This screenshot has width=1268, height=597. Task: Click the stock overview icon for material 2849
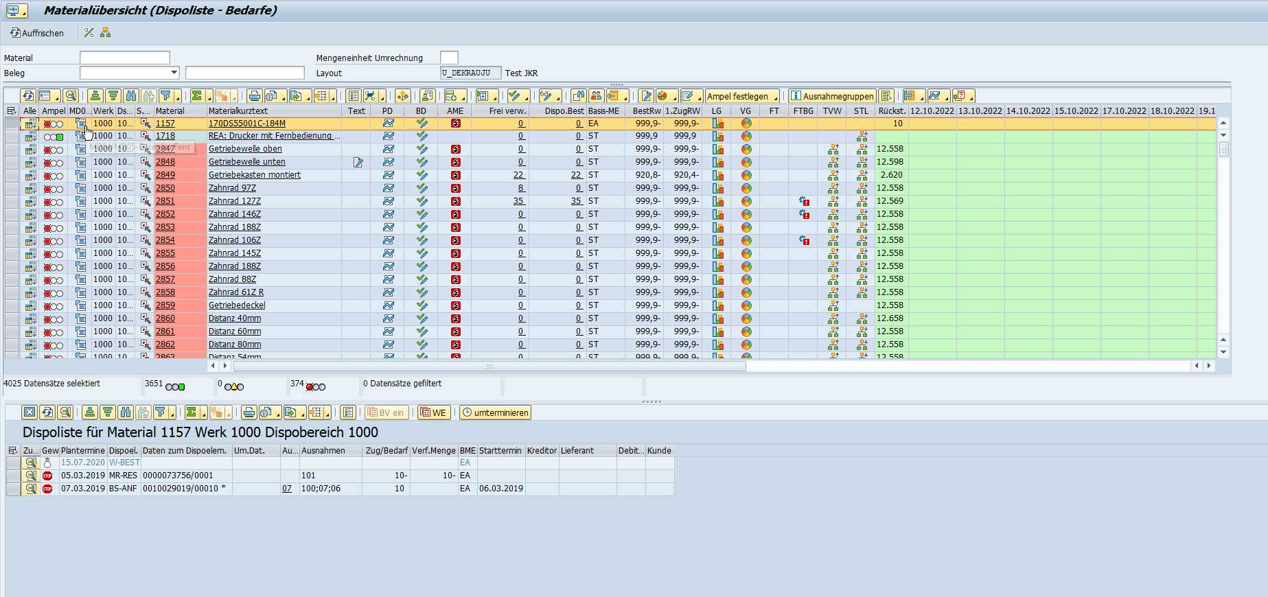[x=717, y=175]
